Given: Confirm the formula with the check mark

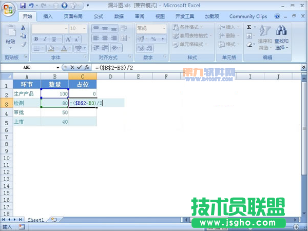Looking at the screenshot, I should click(x=80, y=67).
